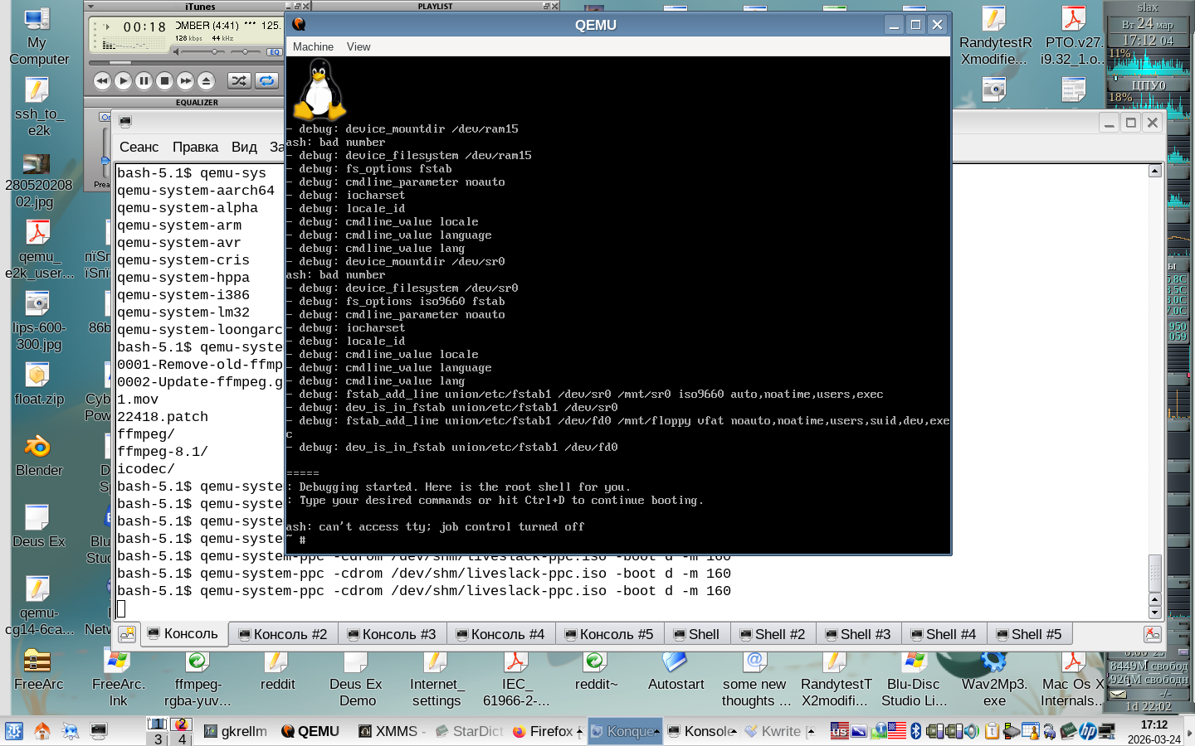Click the Klipper clipboard tray icon

point(992,731)
